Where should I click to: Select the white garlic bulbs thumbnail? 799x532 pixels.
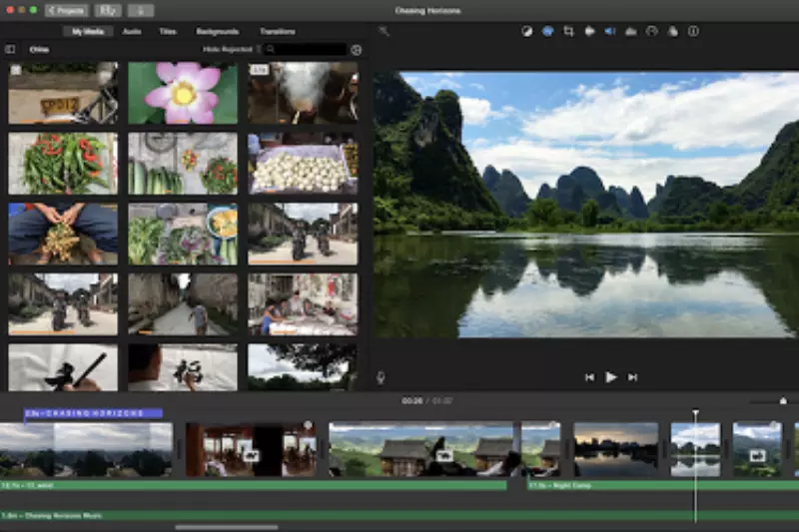303,164
